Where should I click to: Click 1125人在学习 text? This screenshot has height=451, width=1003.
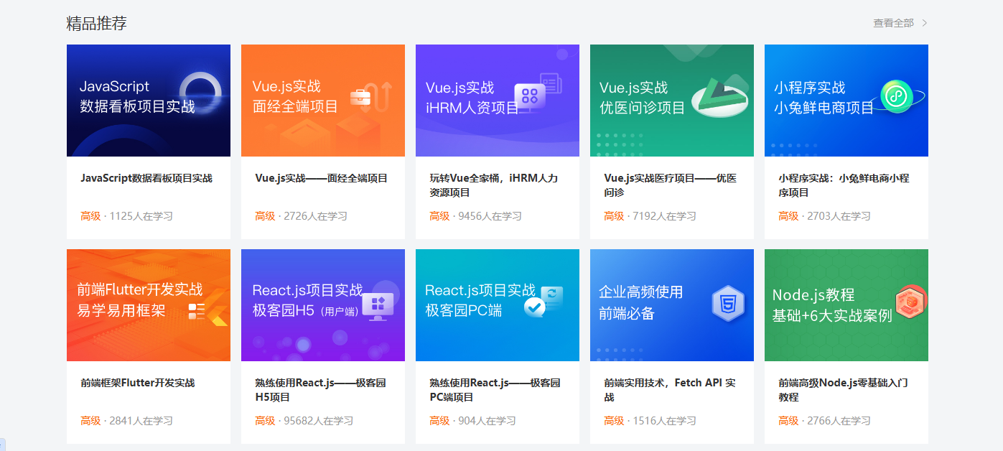141,216
